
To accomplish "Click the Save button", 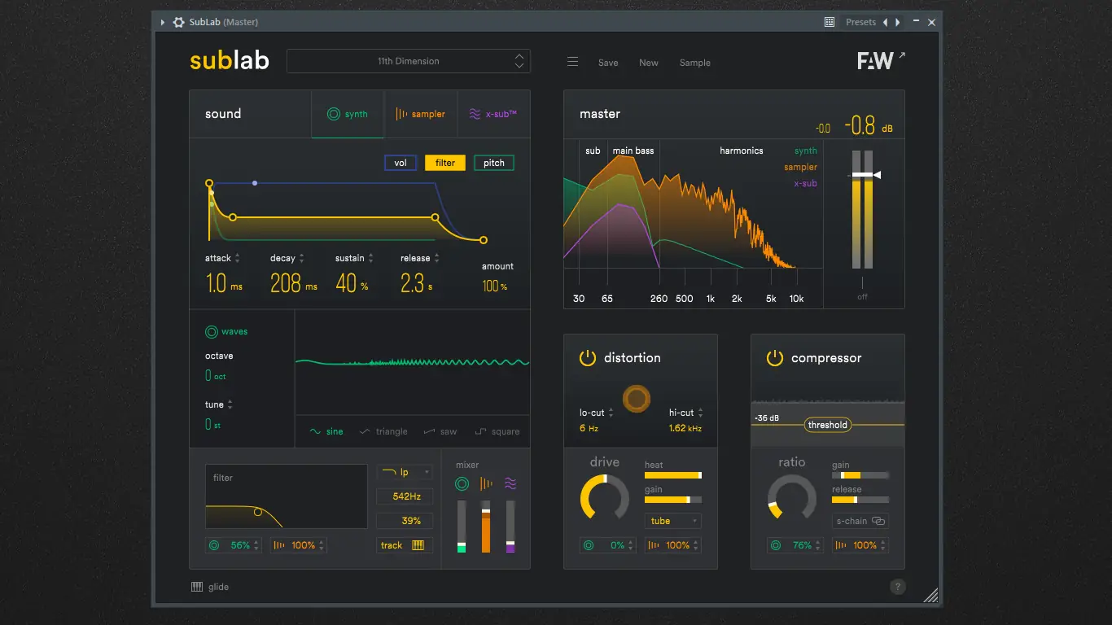I will [x=607, y=63].
